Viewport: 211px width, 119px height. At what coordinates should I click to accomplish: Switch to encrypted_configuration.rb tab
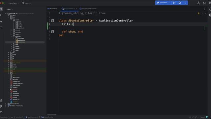(x=88, y=9)
